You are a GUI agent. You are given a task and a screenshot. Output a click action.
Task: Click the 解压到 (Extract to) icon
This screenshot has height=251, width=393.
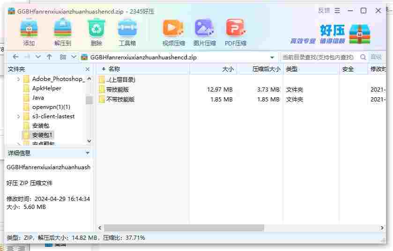coord(63,33)
